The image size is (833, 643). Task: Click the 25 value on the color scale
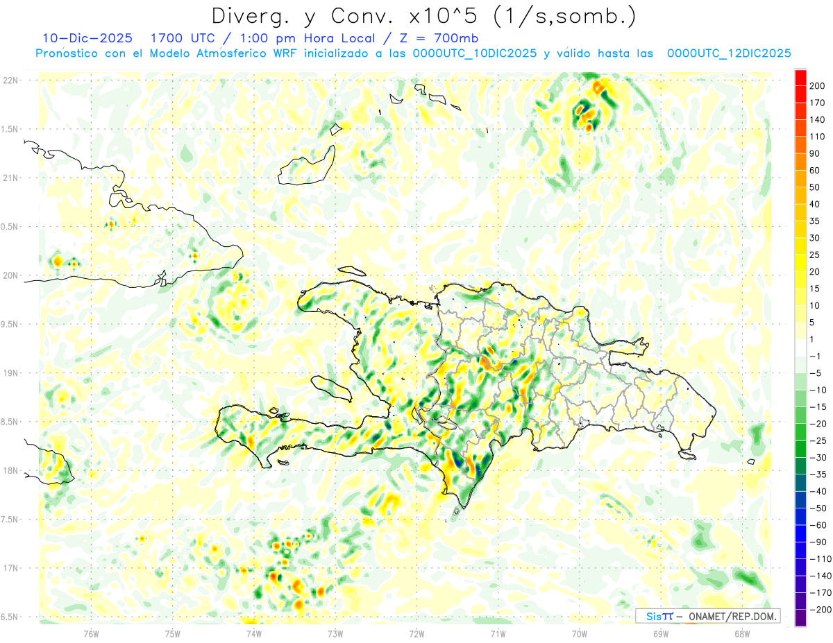pos(816,255)
